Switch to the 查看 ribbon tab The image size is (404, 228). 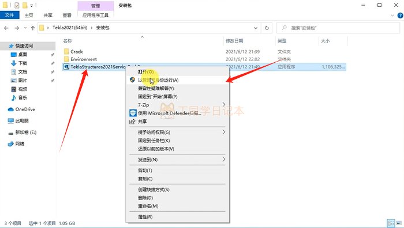click(67, 15)
